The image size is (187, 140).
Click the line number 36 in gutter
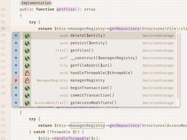pos(3,9)
